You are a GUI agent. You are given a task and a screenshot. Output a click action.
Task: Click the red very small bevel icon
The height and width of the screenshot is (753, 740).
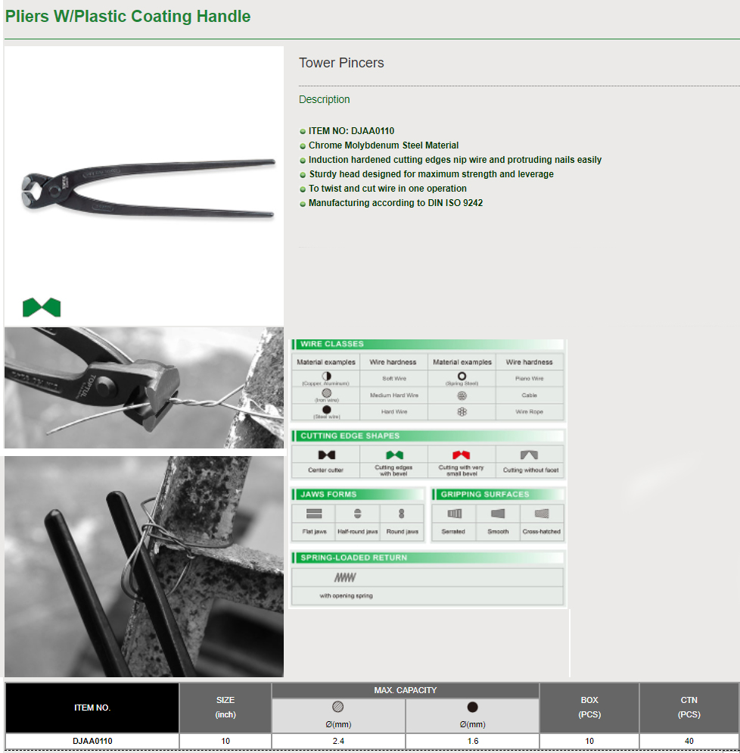click(x=462, y=455)
